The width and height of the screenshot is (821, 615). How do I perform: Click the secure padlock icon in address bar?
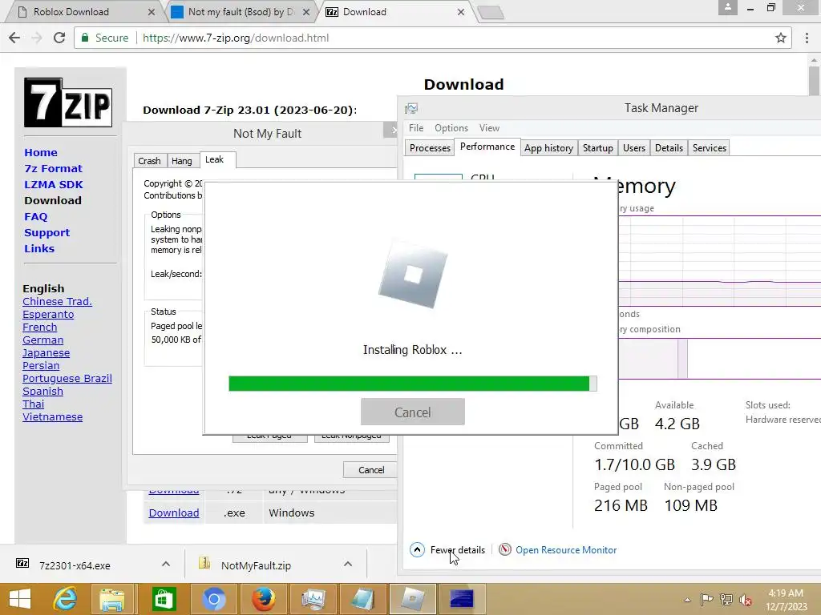(84, 38)
